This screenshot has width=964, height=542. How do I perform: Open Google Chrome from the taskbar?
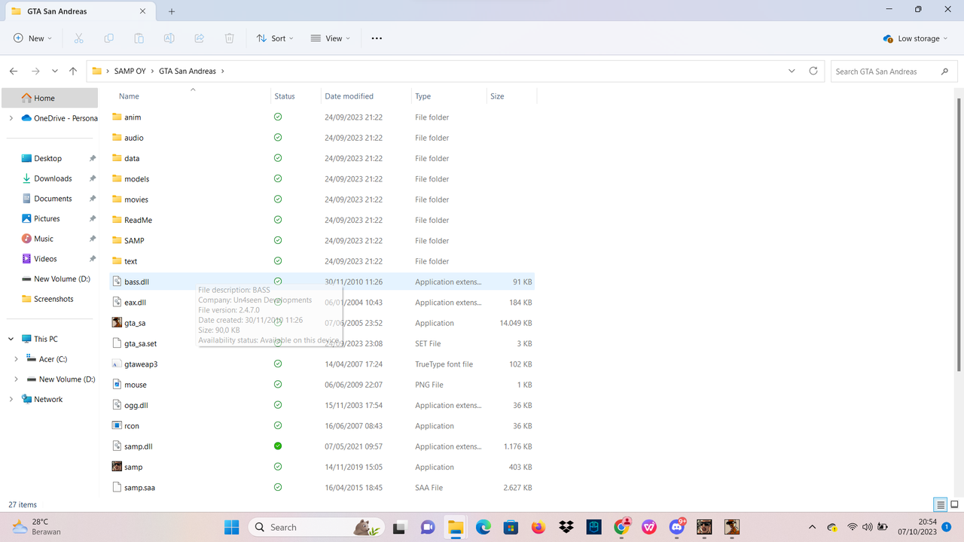[621, 527]
